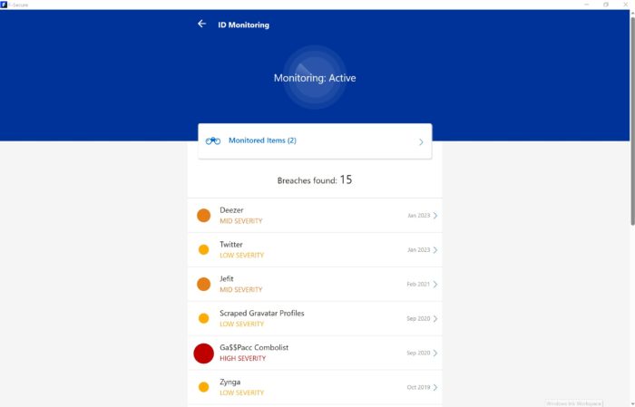The image size is (635, 407).
Task: Click Ga$$Pacc Combolist red severity dot
Action: pos(204,354)
